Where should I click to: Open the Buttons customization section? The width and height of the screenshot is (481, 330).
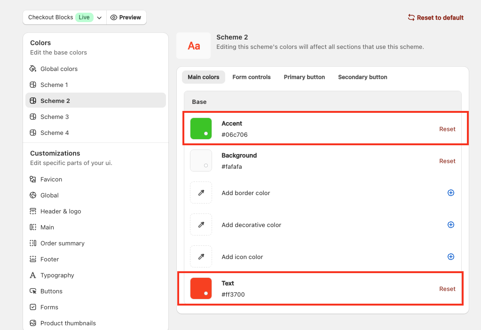pos(51,291)
